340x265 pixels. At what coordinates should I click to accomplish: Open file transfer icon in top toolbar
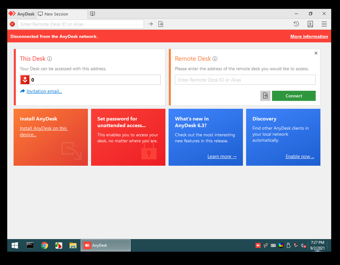(x=161, y=24)
